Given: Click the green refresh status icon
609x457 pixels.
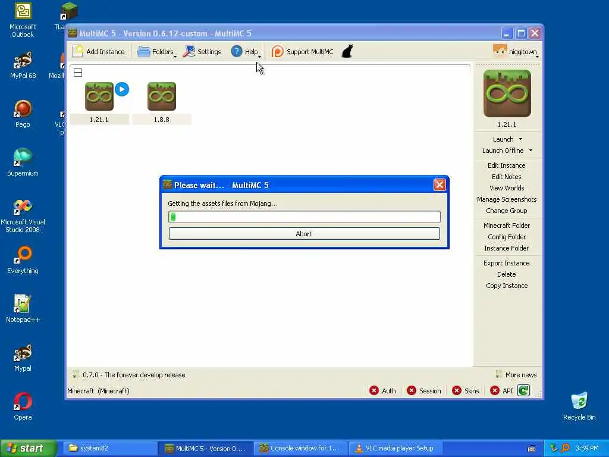Looking at the screenshot, I should point(523,390).
